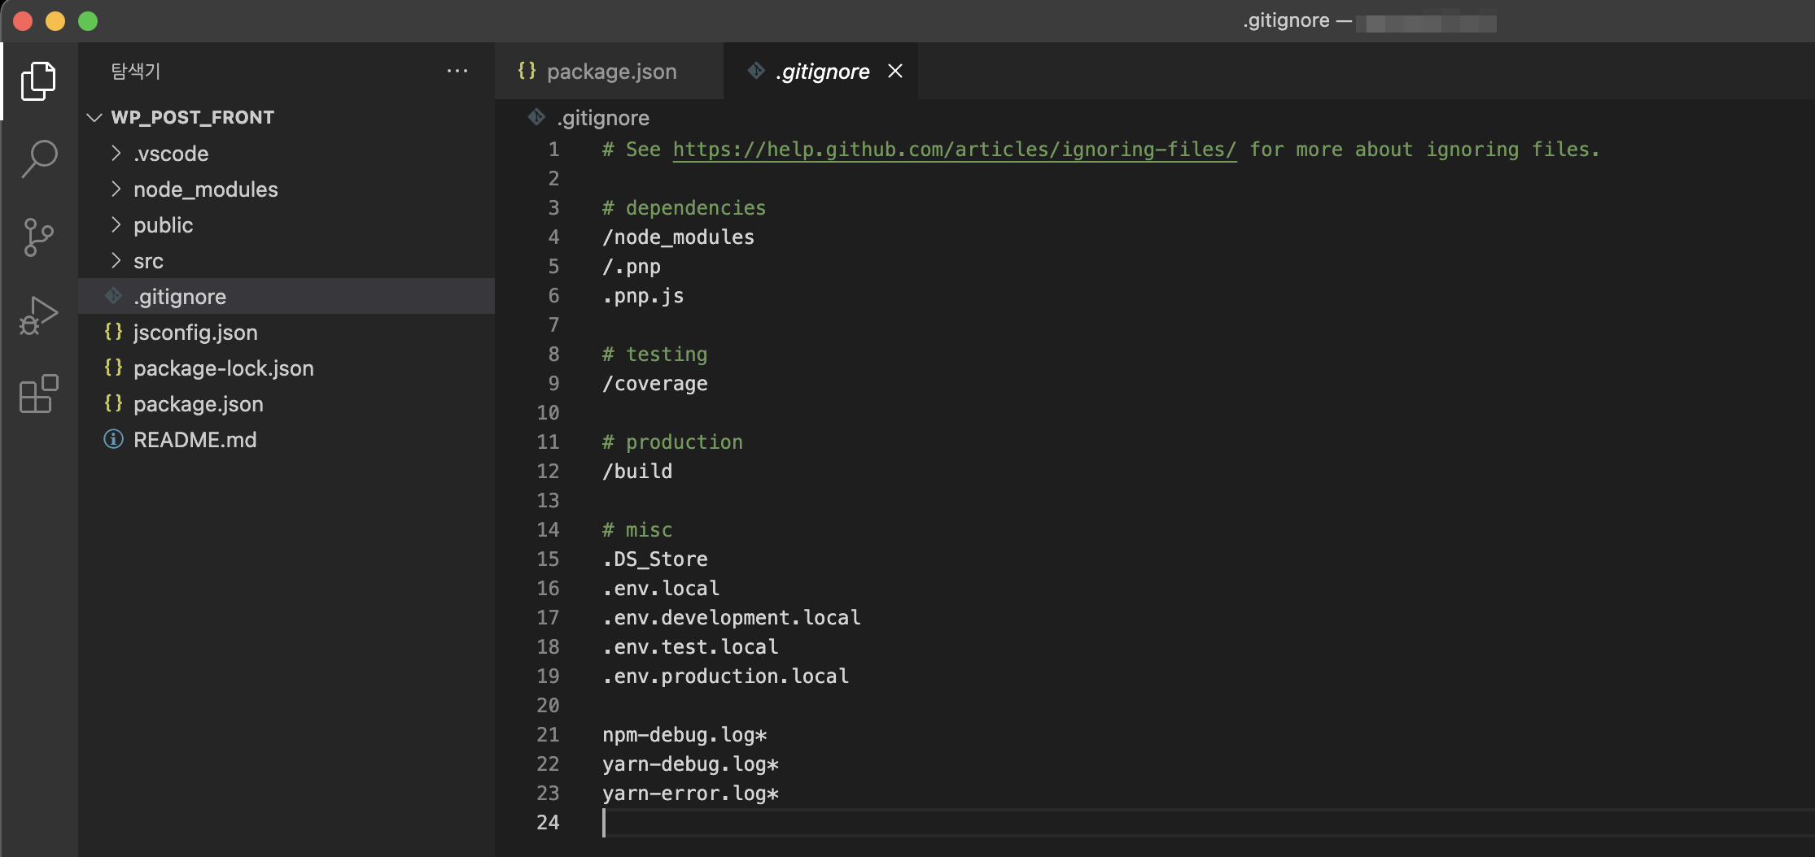Click the README.md info icon
The image size is (1815, 857).
114,439
